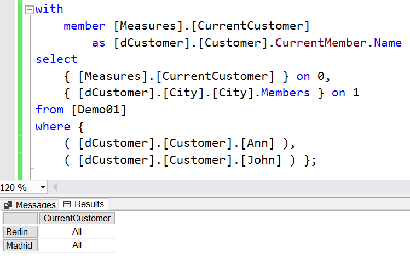The width and height of the screenshot is (410, 263).
Task: Click the 'select' keyword in the editor
Action: pos(56,59)
